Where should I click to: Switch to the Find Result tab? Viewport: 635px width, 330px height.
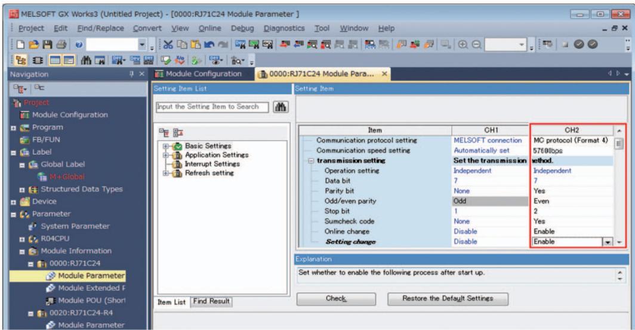[x=211, y=301]
